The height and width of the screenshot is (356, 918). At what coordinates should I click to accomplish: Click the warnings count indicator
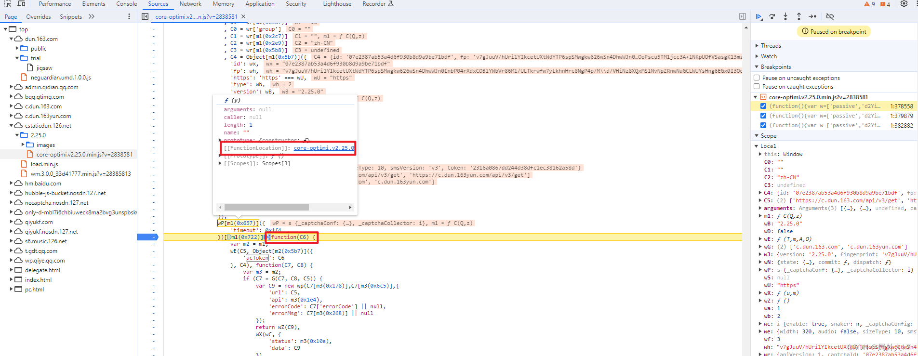pyautogui.click(x=870, y=4)
